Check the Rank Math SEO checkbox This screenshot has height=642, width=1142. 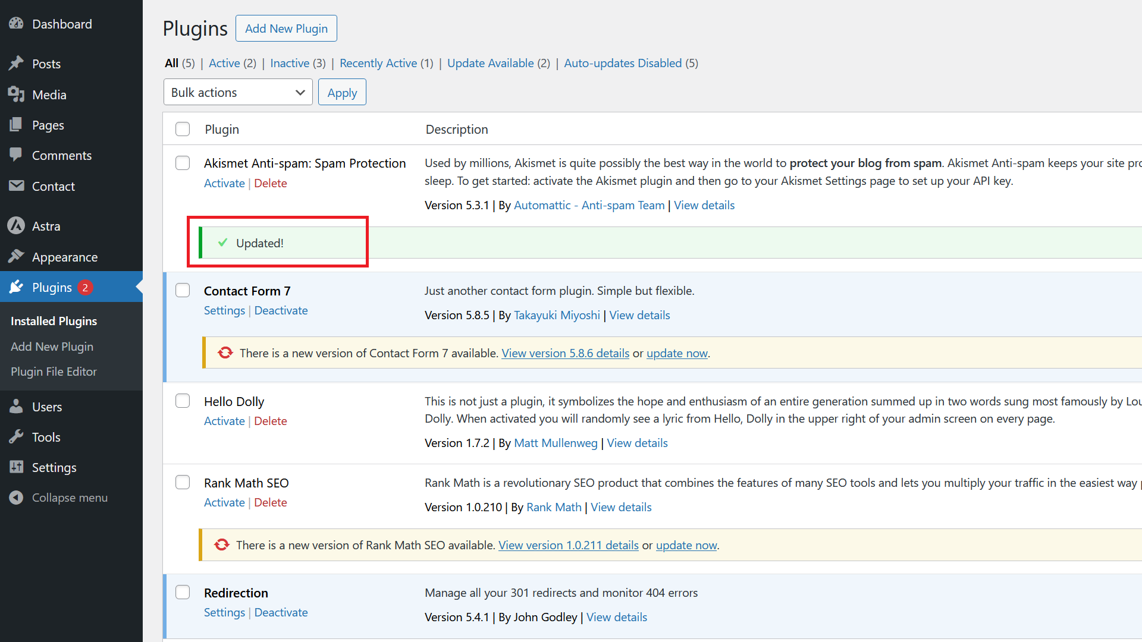pyautogui.click(x=183, y=482)
